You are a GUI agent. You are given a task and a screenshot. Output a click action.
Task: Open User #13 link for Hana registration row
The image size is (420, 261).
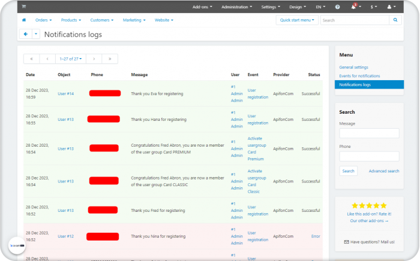[x=65, y=119]
